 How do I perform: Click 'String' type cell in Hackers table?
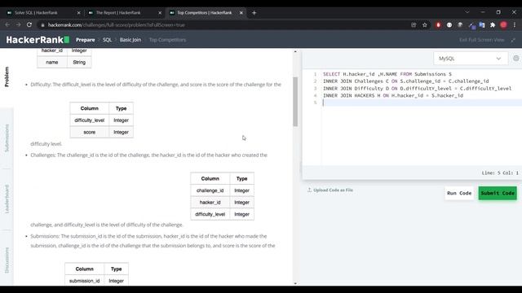pos(79,62)
